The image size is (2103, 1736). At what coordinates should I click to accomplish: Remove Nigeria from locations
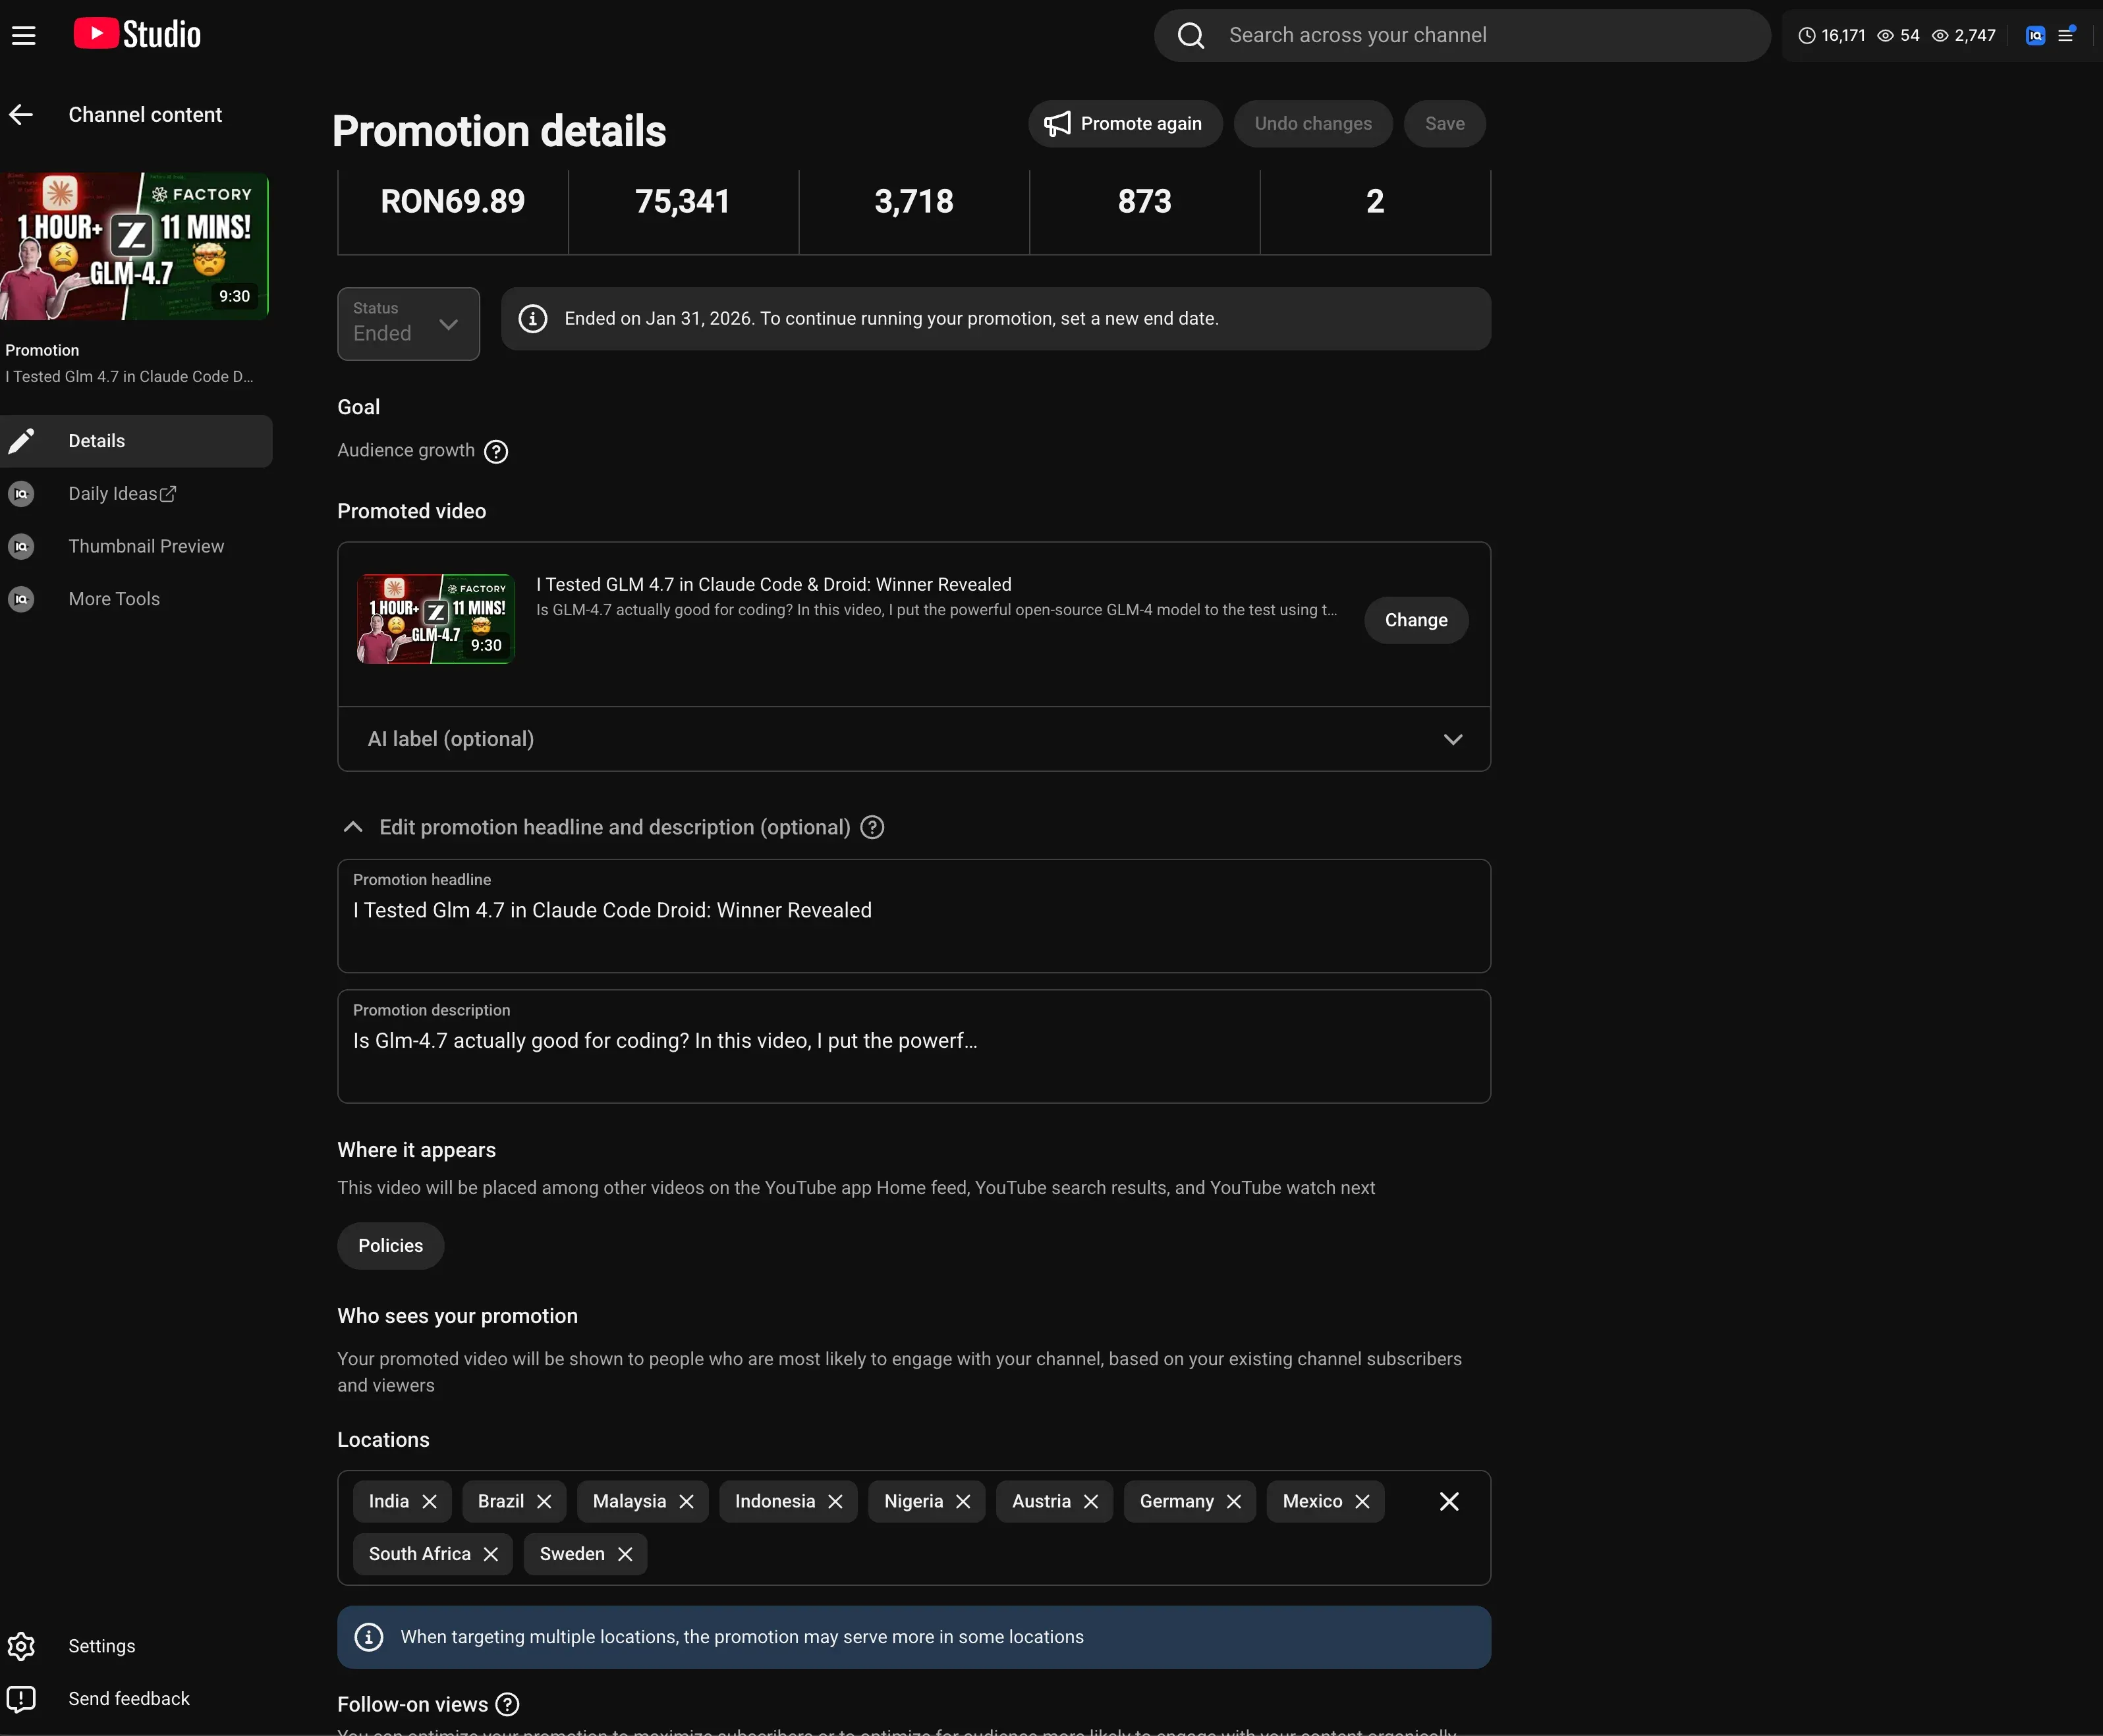[963, 1502]
